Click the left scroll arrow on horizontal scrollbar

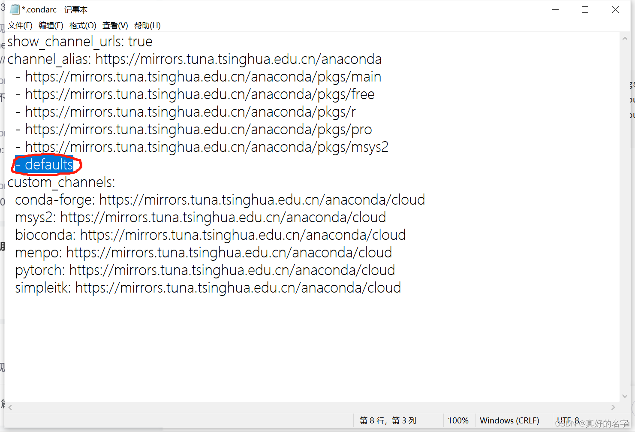(x=9, y=407)
